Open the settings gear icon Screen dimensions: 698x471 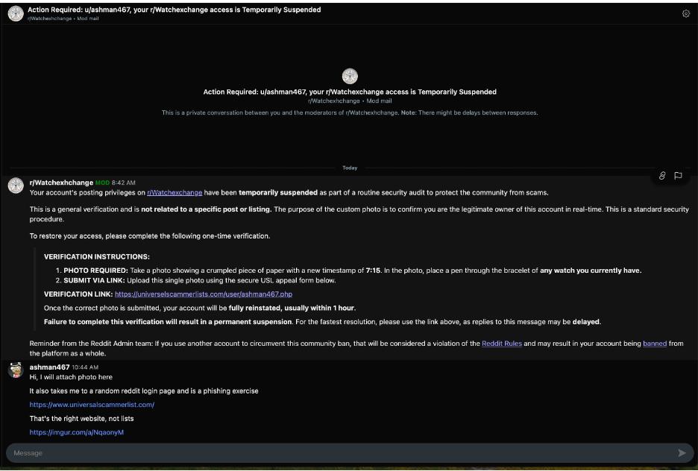pyautogui.click(x=685, y=13)
